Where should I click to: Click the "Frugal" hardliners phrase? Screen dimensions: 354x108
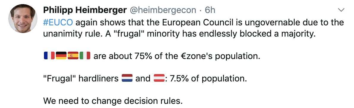(x=81, y=78)
